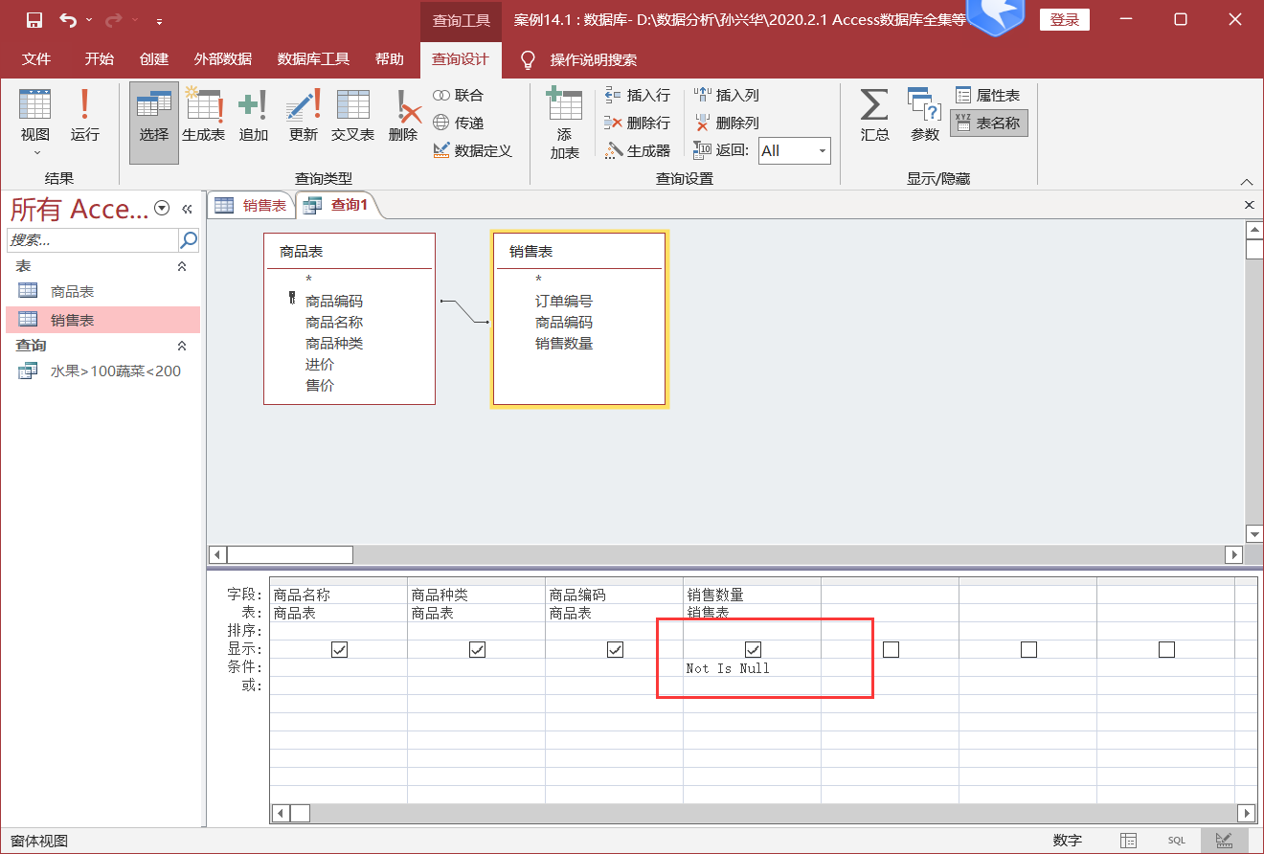Open the 帮助 ribbon tab
Viewport: 1264px width, 854px height.
(390, 59)
